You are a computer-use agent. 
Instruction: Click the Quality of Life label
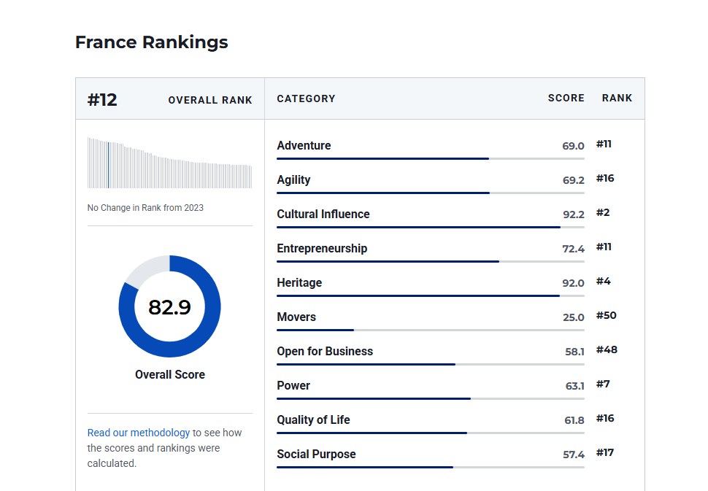pos(313,420)
